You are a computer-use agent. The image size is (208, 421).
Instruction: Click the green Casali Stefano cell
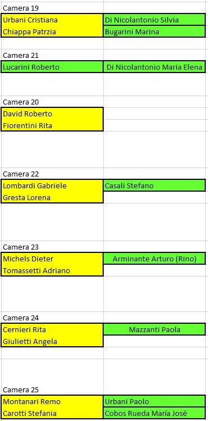(x=155, y=185)
